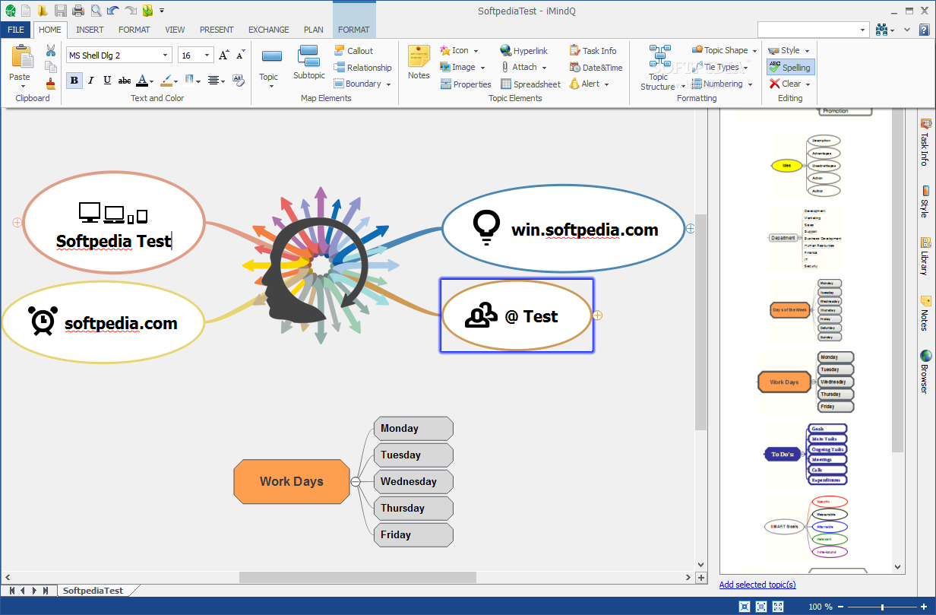Select the Friday subtopic
Screen dimensions: 936x615
(x=413, y=534)
